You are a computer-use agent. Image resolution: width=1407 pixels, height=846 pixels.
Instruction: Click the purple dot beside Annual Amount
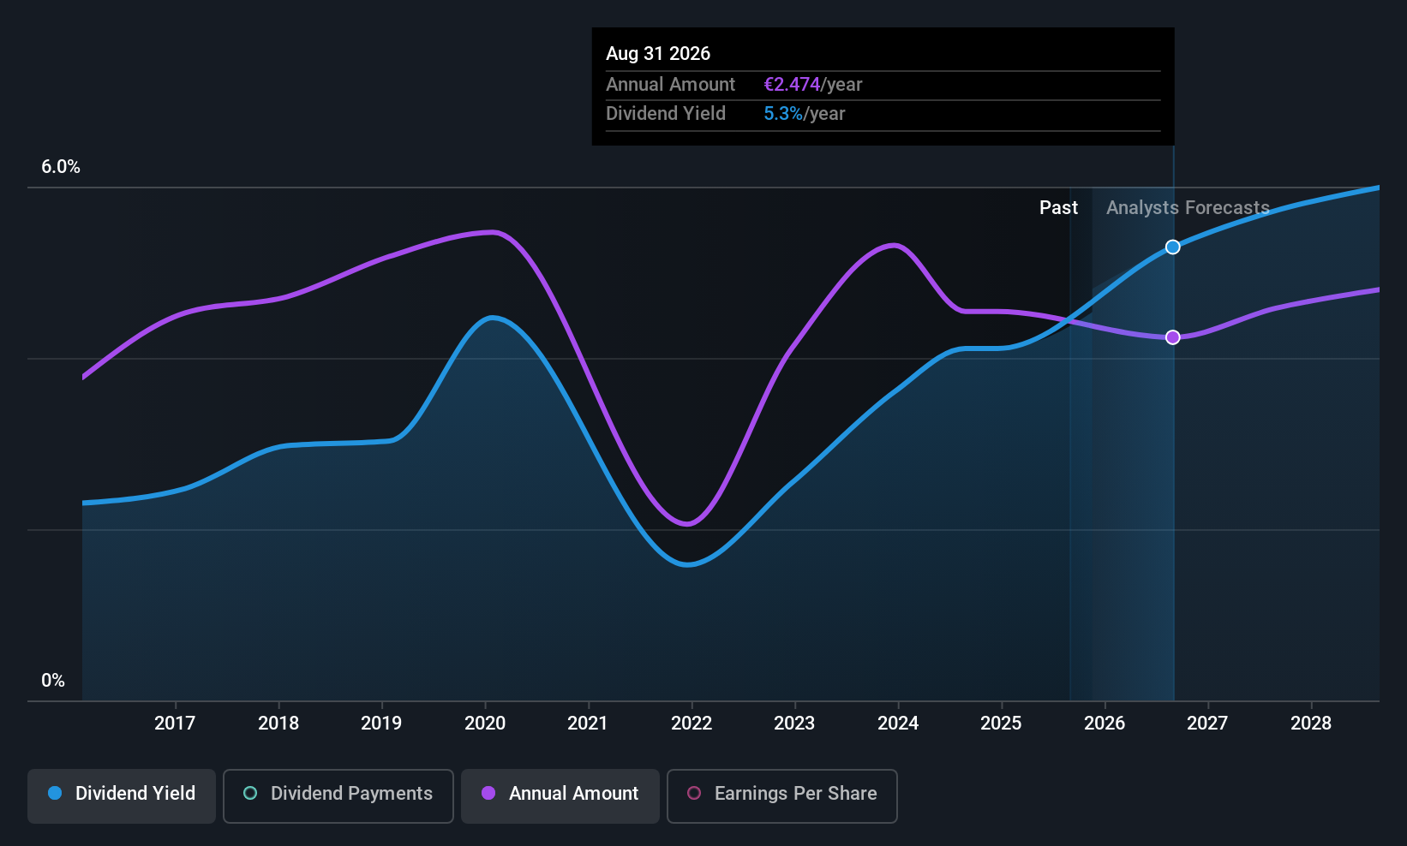click(488, 794)
